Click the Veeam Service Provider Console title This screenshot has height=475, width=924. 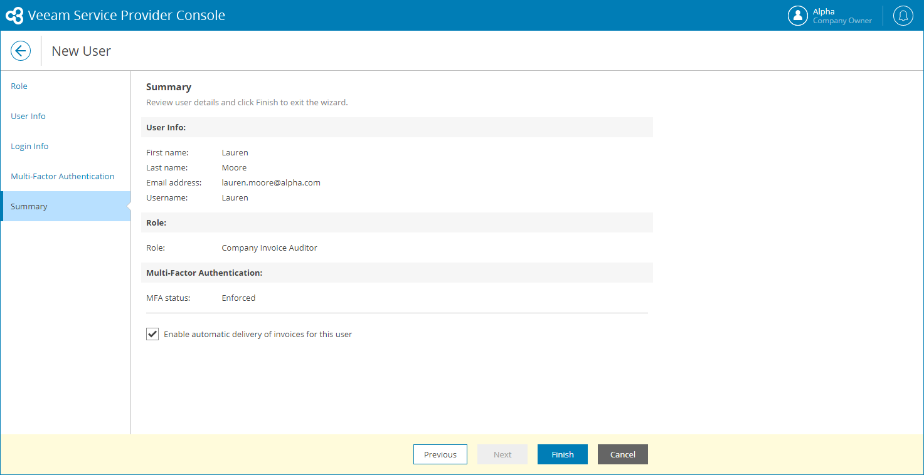(x=127, y=16)
